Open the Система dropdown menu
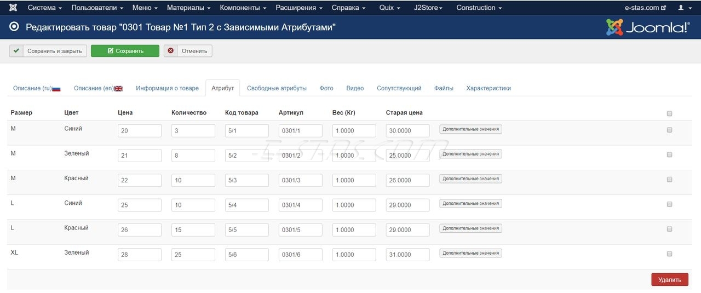The width and height of the screenshot is (701, 293). pyautogui.click(x=44, y=8)
